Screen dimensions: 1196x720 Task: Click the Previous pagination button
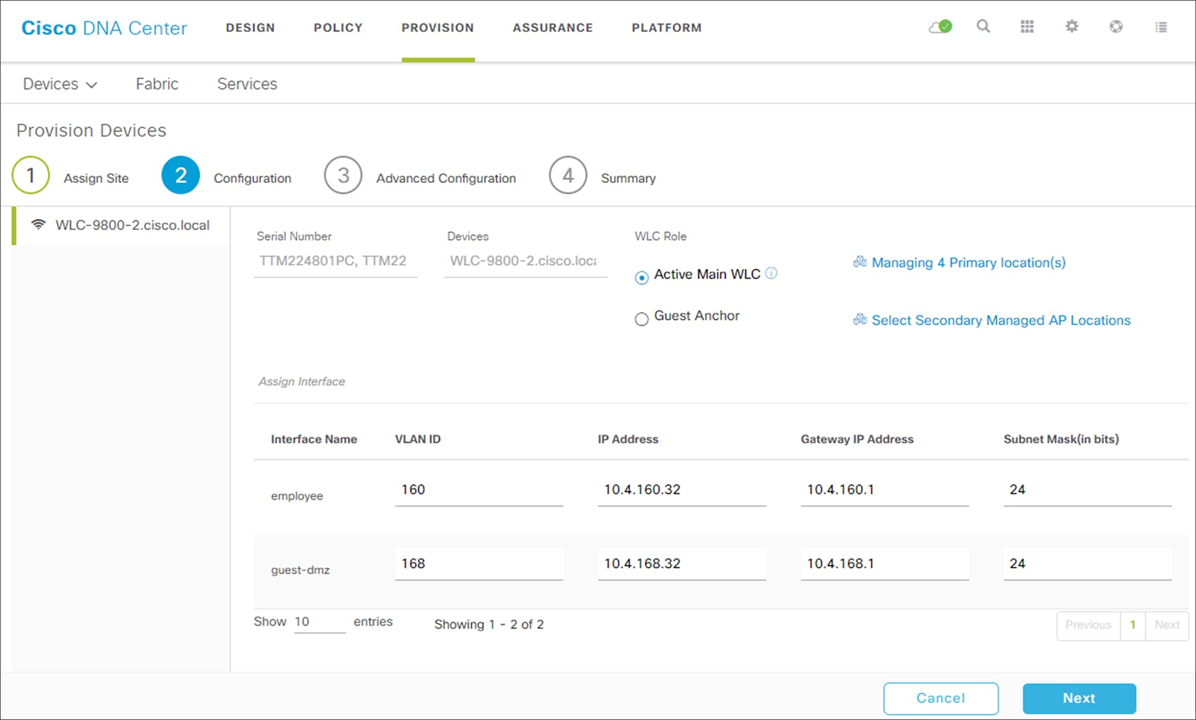coord(1088,625)
